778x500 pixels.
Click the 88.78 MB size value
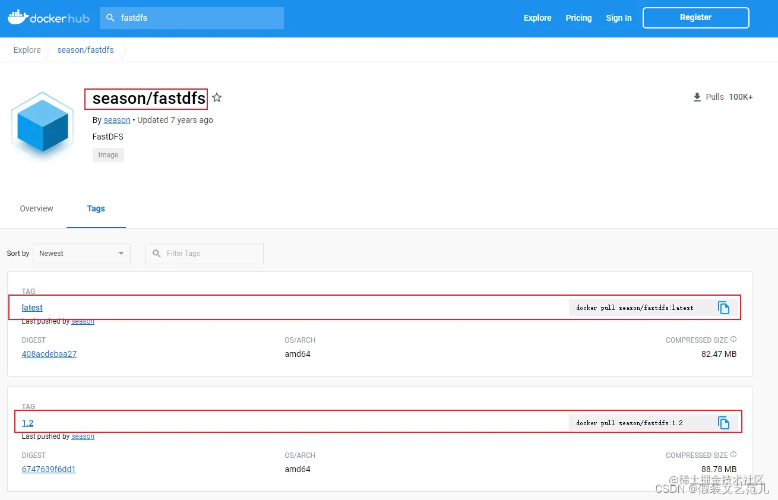click(x=719, y=469)
